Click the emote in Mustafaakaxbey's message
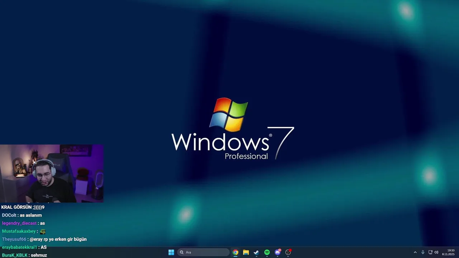The width and height of the screenshot is (459, 258). point(43,231)
